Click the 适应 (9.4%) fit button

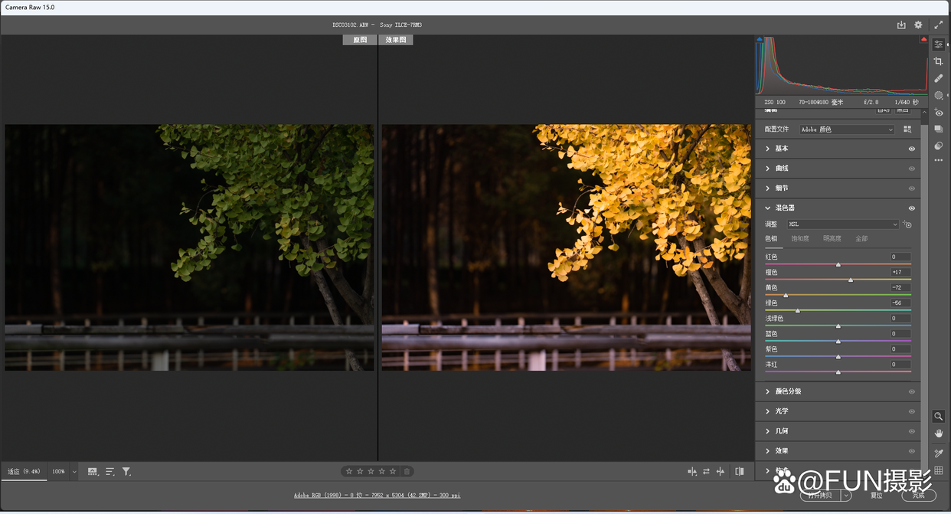click(24, 472)
